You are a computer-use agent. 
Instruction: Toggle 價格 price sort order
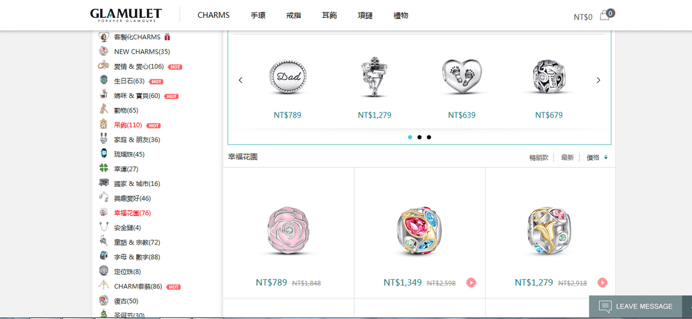click(597, 157)
